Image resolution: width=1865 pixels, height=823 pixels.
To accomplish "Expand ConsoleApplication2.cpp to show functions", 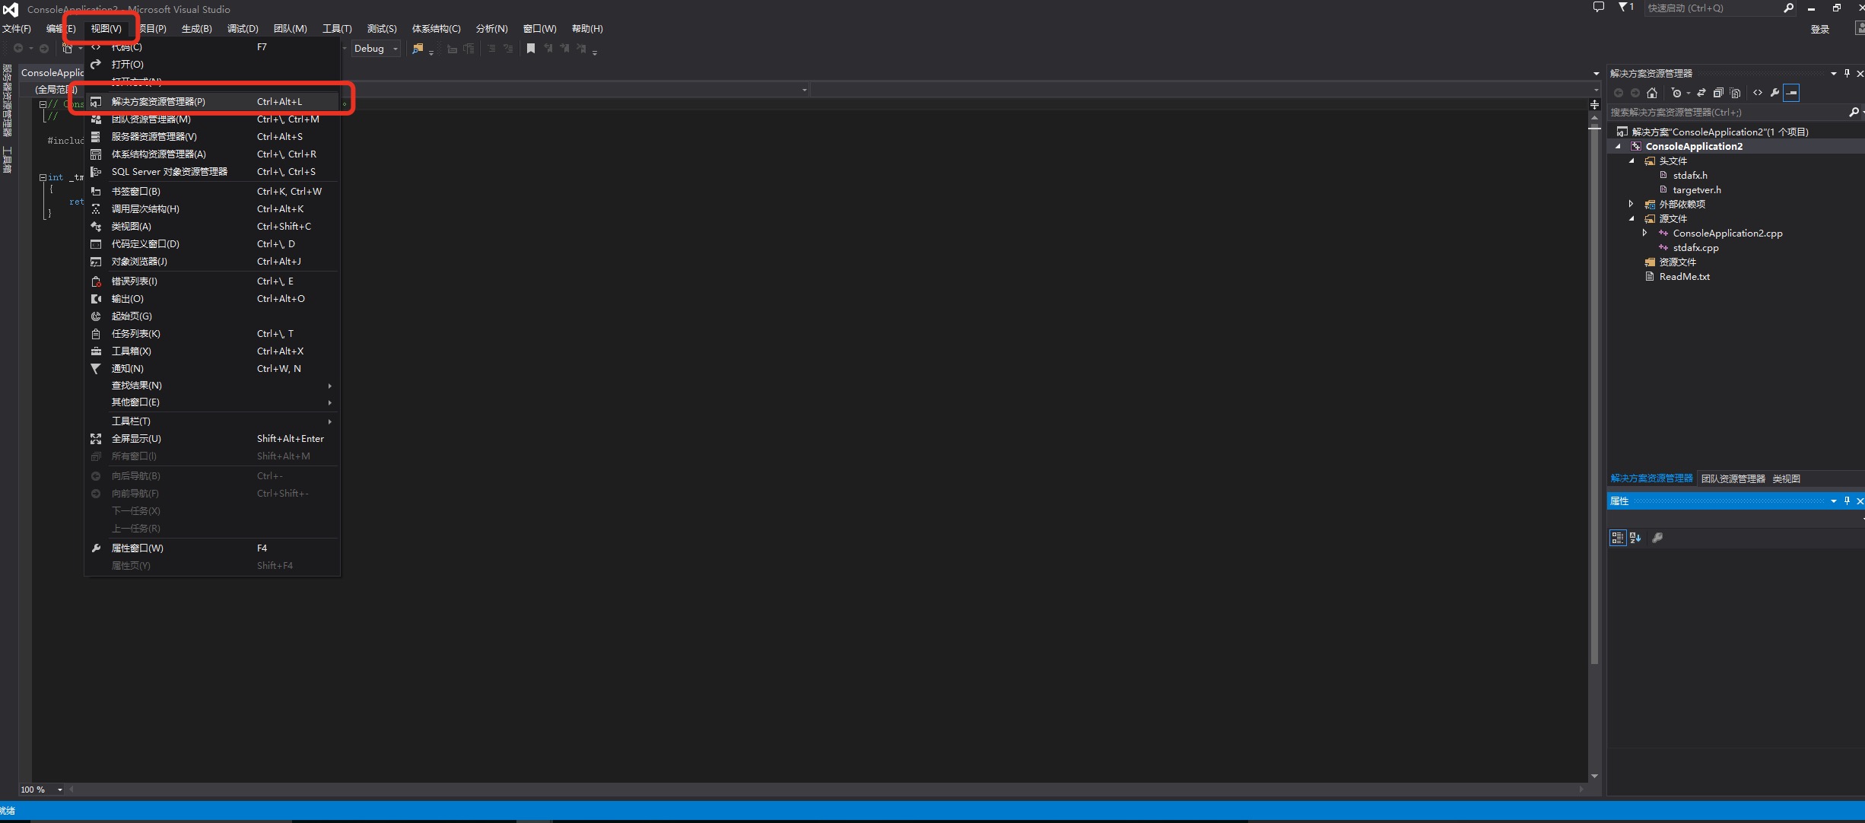I will (1644, 234).
